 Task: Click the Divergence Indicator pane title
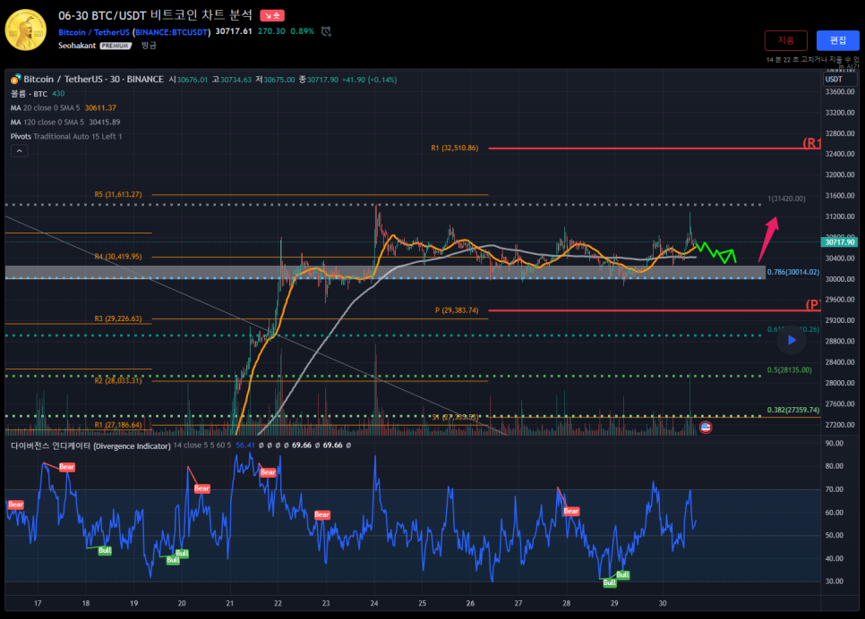click(x=90, y=445)
